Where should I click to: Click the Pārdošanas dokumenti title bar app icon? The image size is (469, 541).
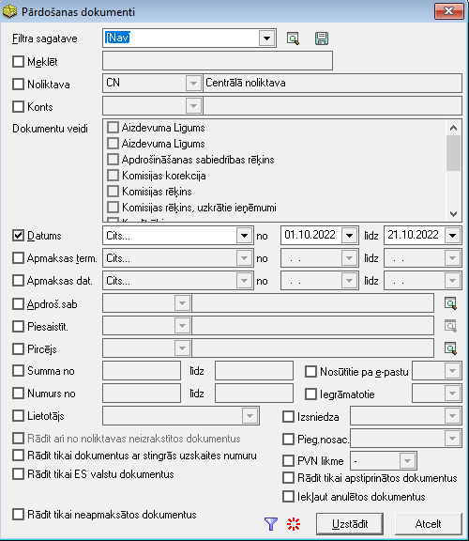[9, 11]
